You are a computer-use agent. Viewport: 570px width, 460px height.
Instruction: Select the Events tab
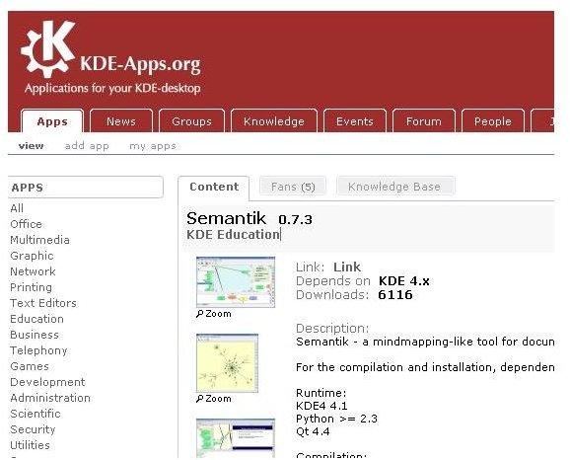355,121
